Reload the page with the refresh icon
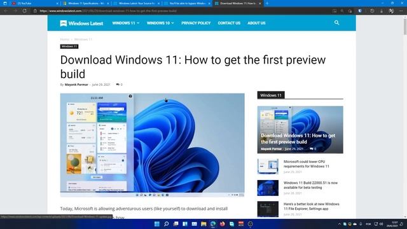This screenshot has width=407, height=229. (x=24, y=11)
